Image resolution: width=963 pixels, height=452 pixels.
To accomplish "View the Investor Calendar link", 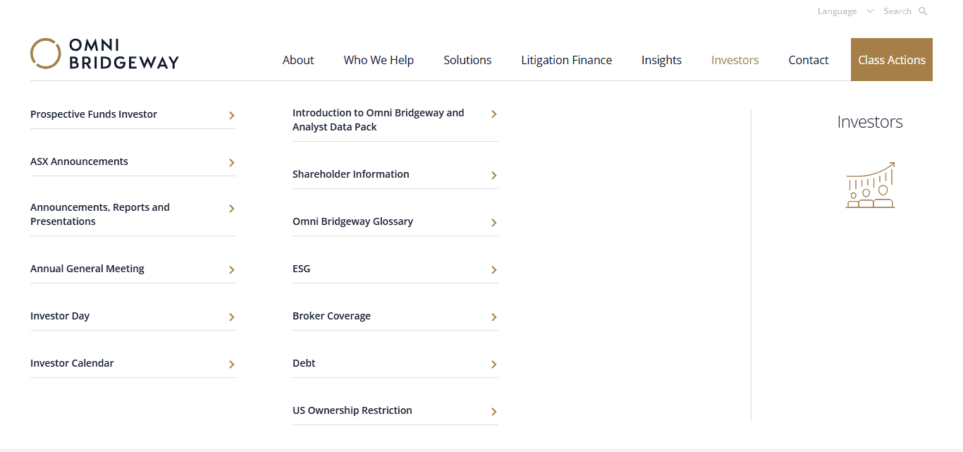I will [72, 363].
